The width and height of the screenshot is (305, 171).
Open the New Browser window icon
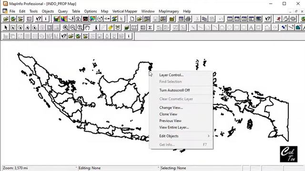[230, 19]
